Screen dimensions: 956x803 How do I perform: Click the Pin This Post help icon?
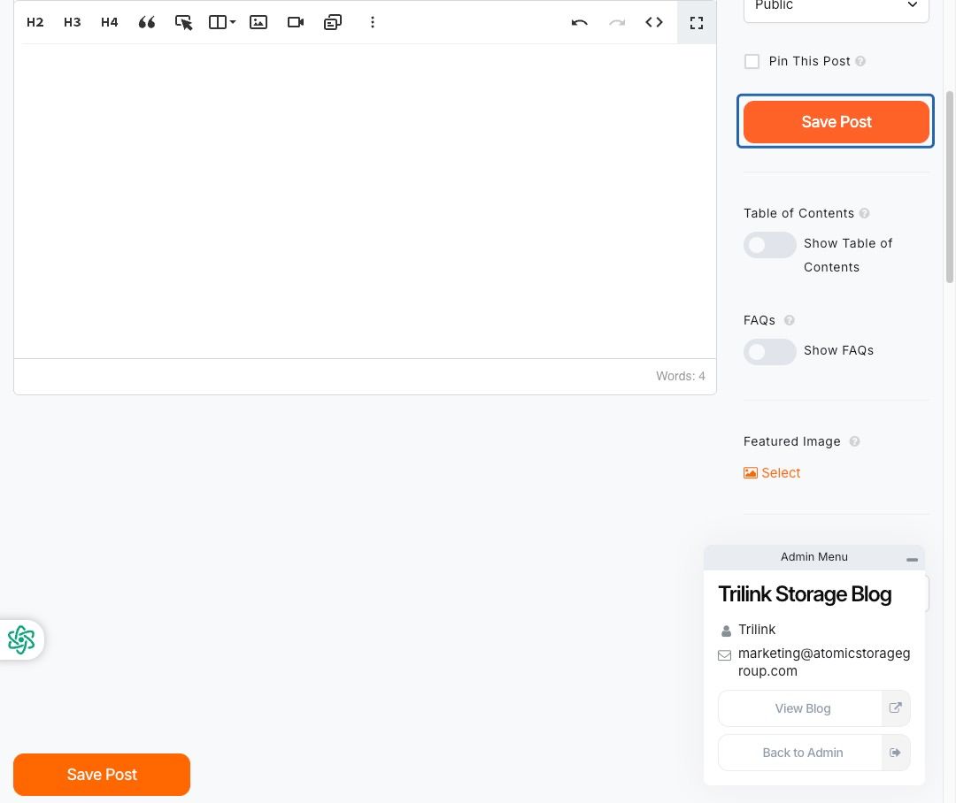point(860,62)
